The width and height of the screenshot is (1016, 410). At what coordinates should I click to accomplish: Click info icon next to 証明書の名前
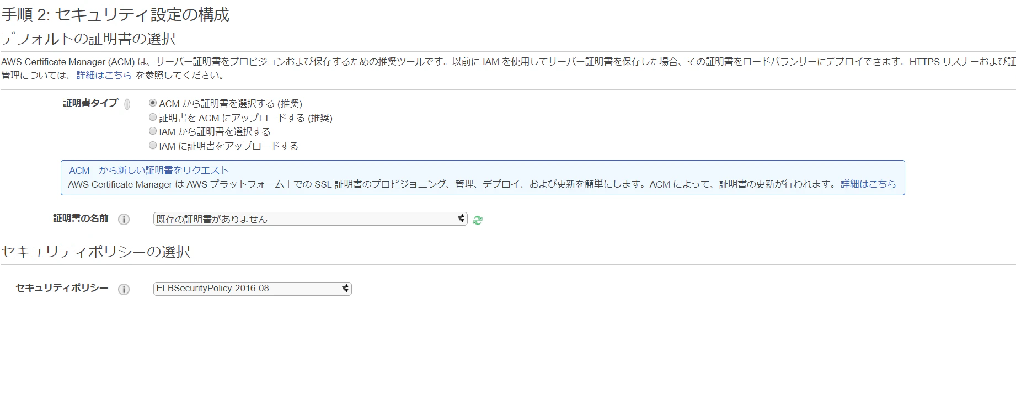point(124,219)
